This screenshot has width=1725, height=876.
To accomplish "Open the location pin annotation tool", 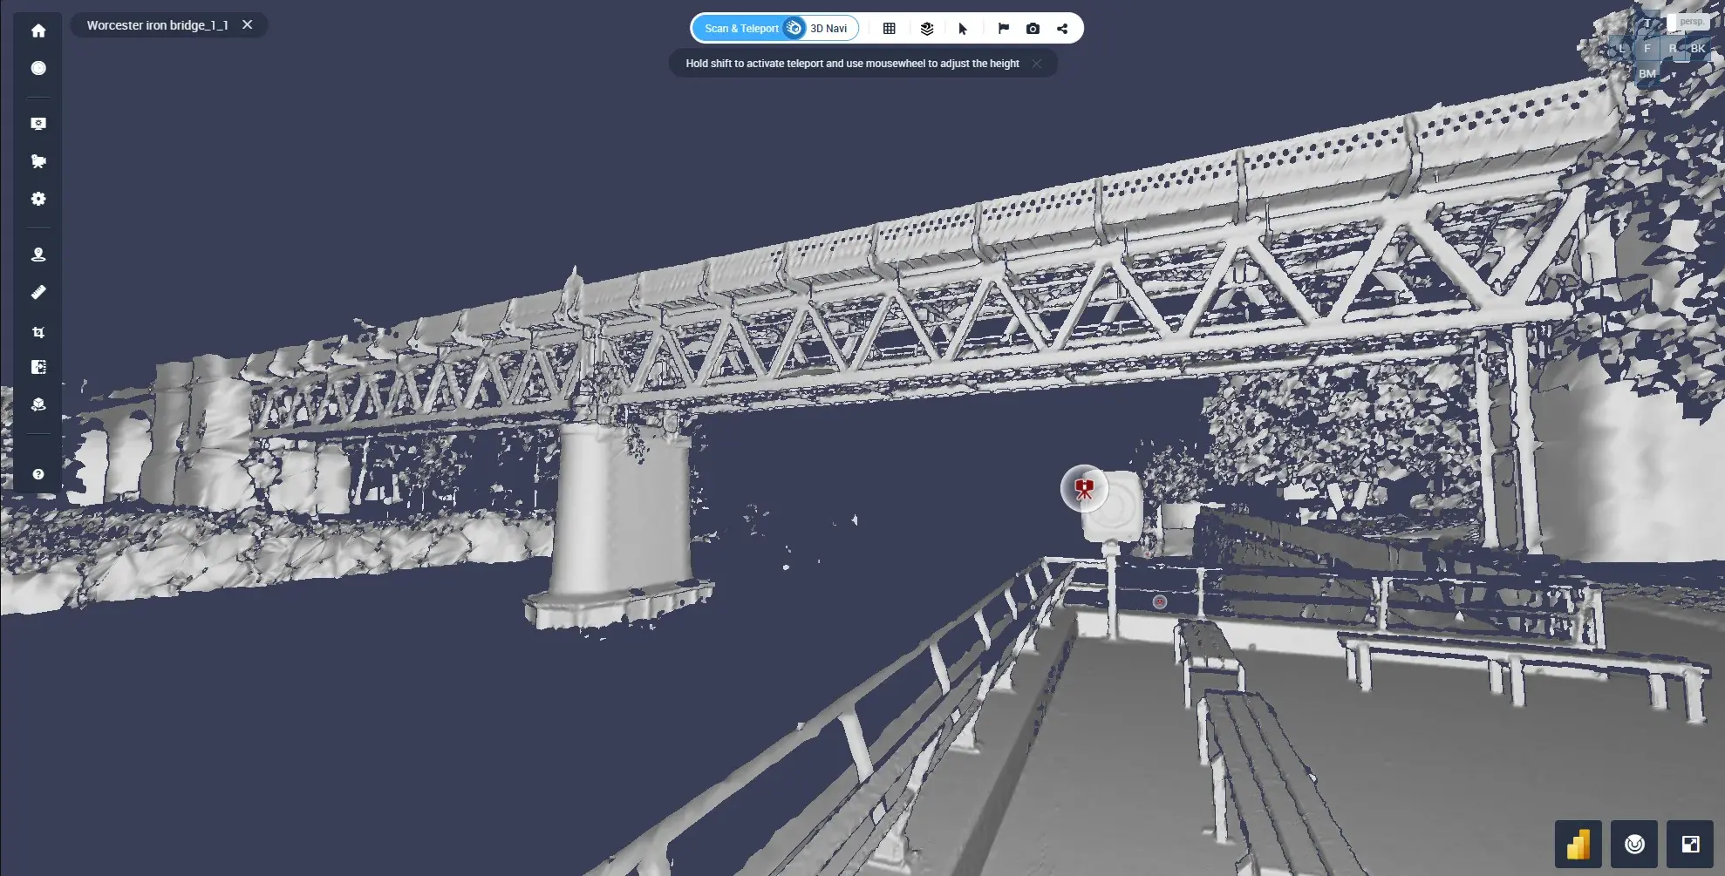I will pos(38,255).
